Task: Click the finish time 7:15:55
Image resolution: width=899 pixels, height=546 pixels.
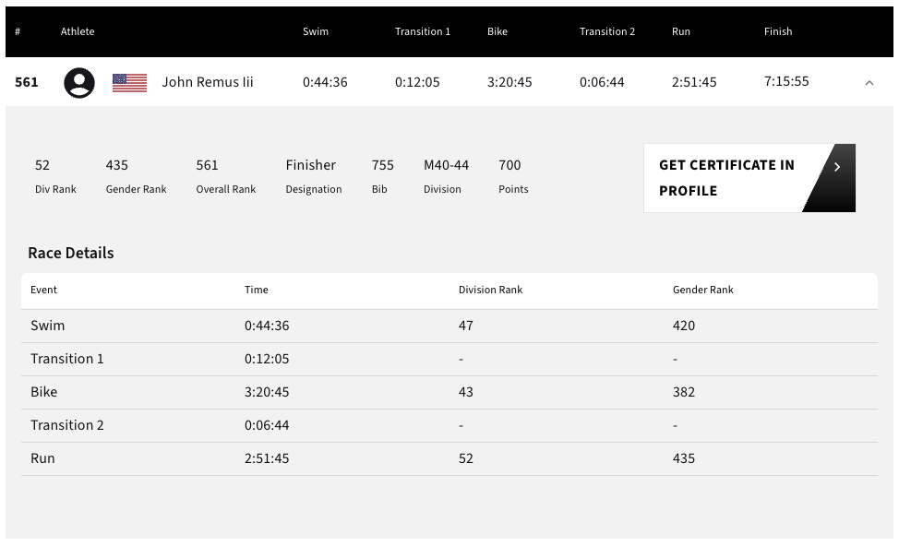Action: 786,81
